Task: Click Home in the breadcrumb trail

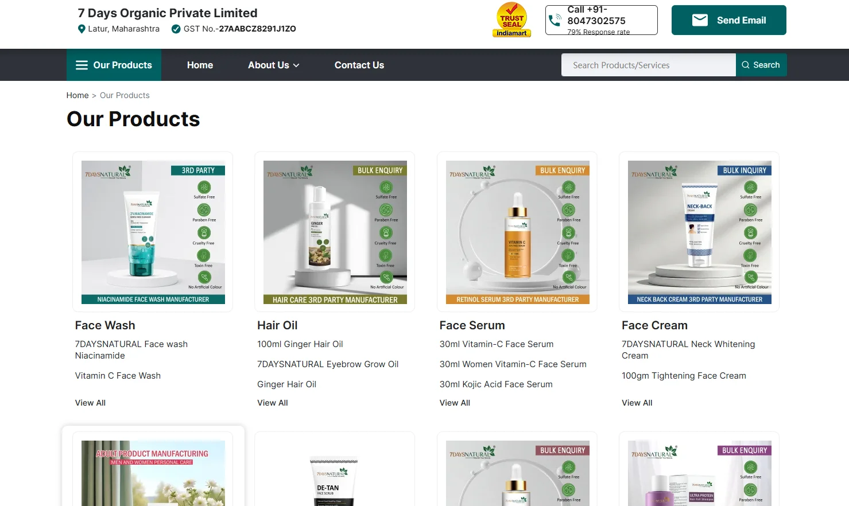Action: [77, 95]
